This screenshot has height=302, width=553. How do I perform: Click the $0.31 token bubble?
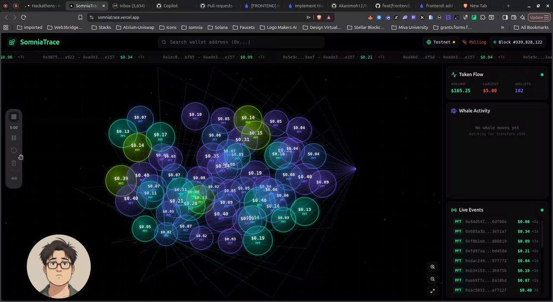pyautogui.click(x=242, y=140)
